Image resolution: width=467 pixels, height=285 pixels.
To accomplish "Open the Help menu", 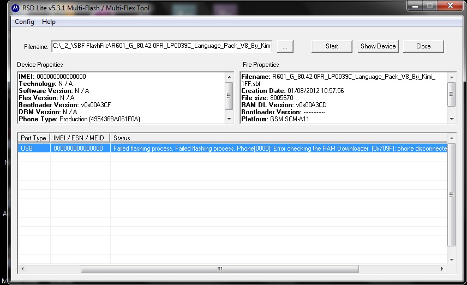I will (x=49, y=22).
